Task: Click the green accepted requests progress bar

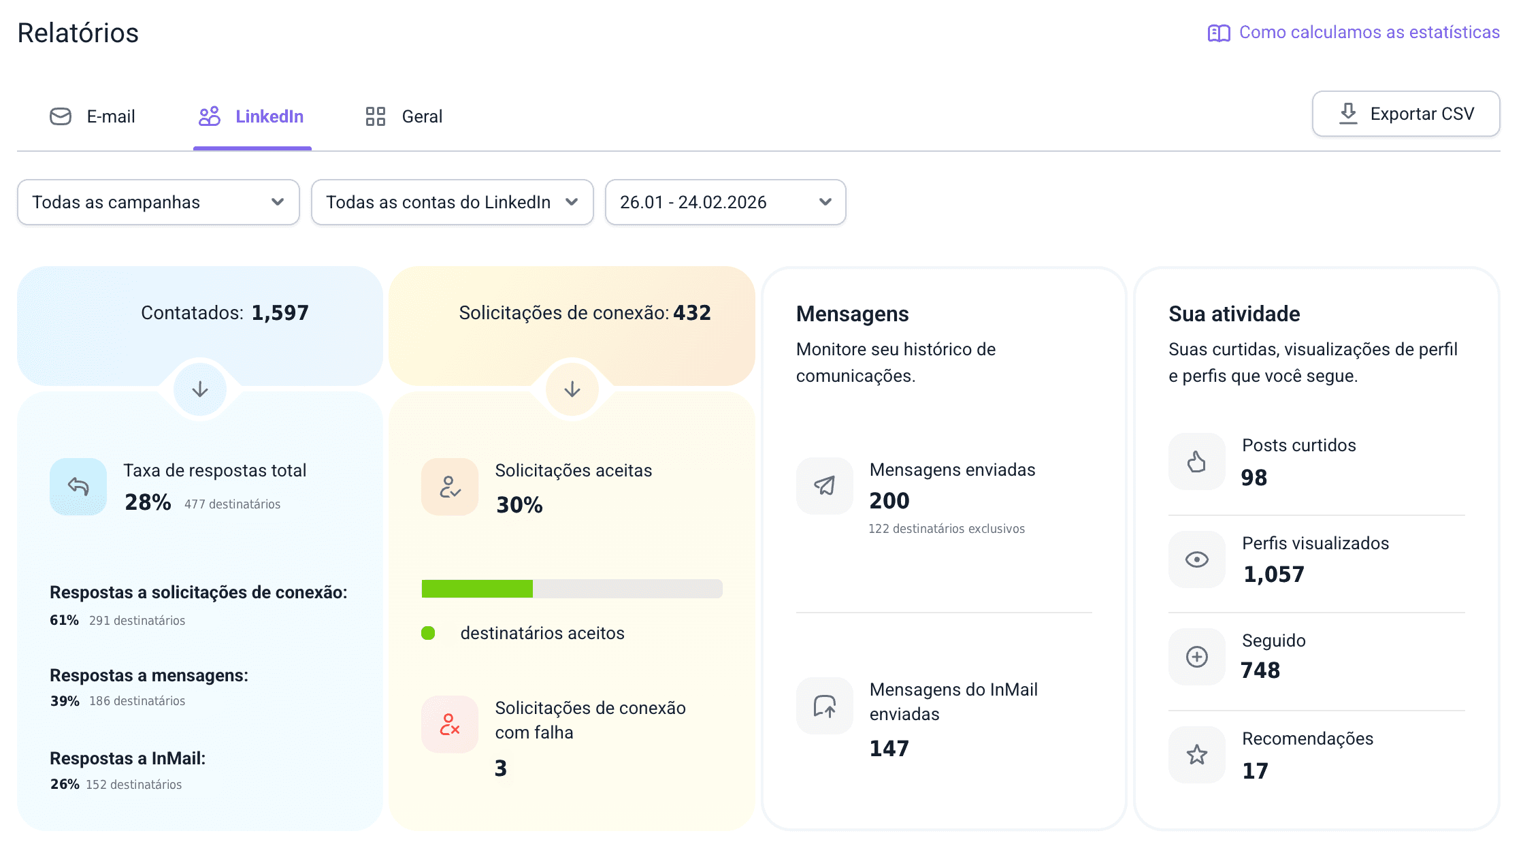Action: tap(477, 589)
